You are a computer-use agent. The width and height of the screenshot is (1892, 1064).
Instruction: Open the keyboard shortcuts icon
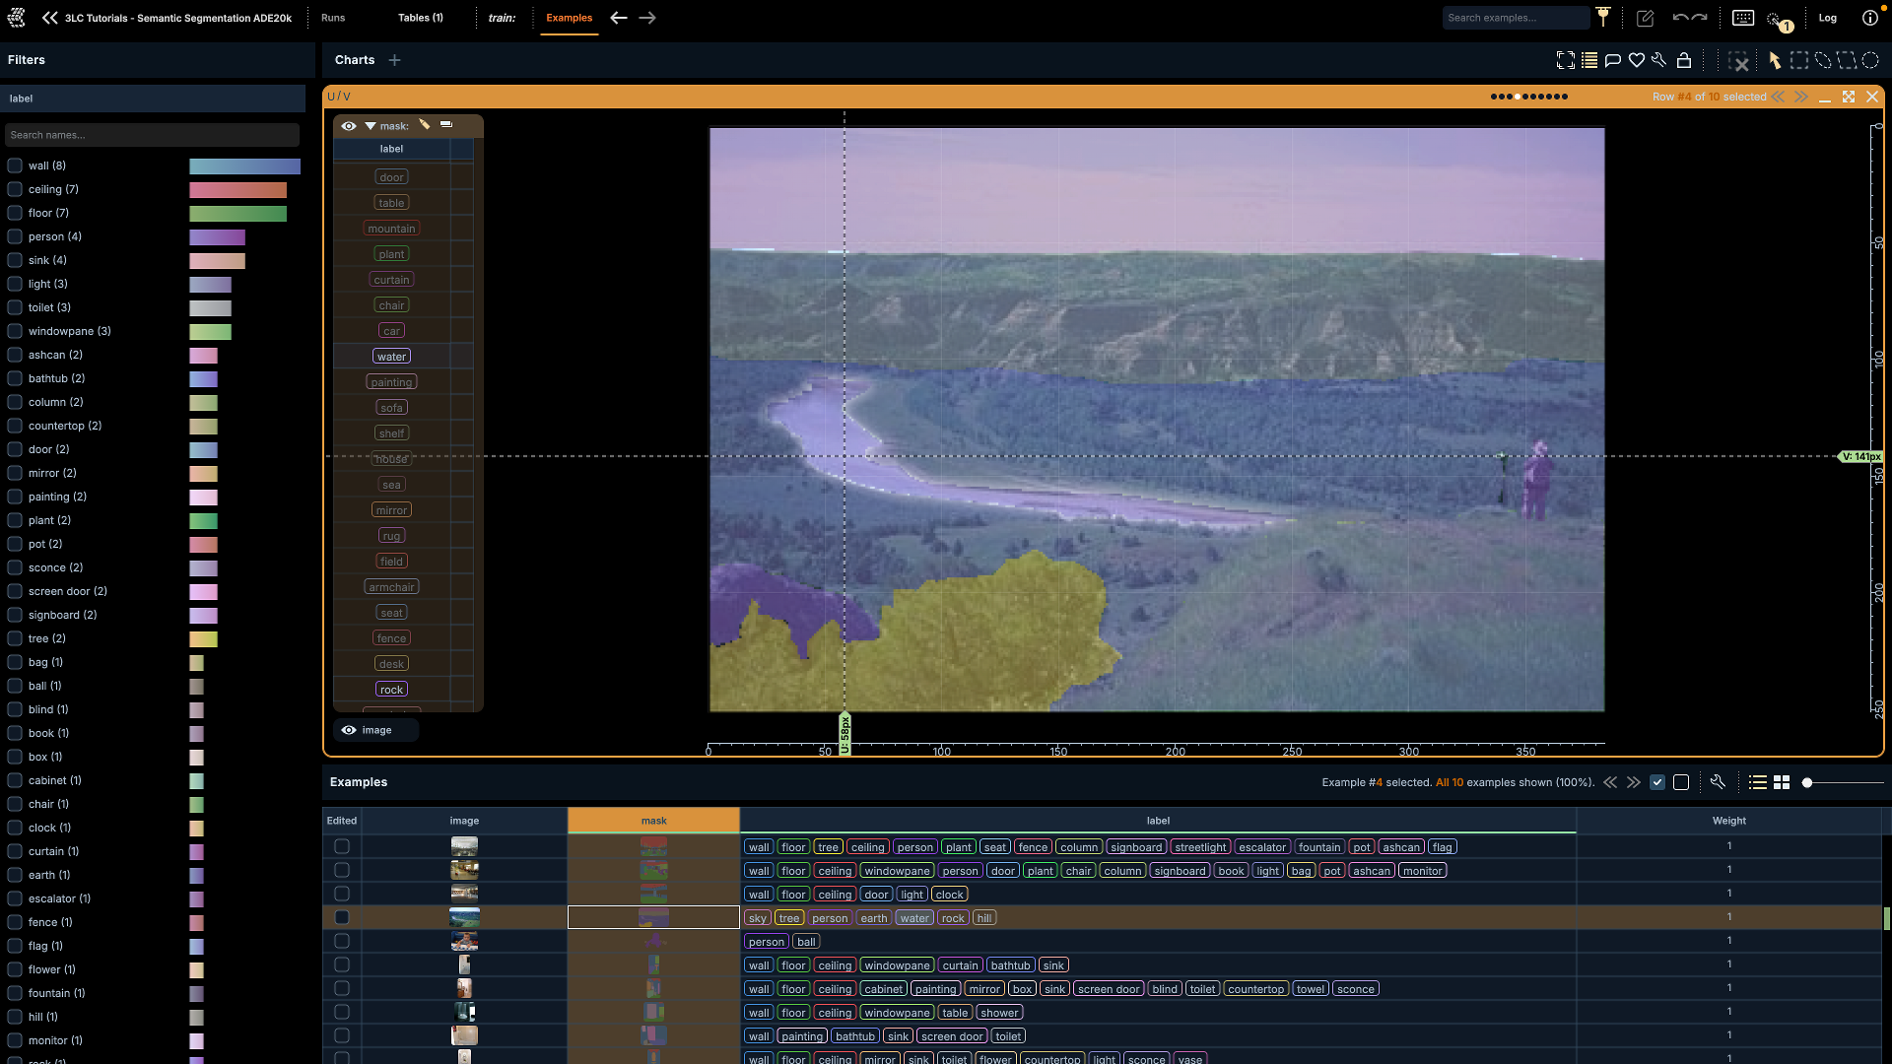(1743, 18)
